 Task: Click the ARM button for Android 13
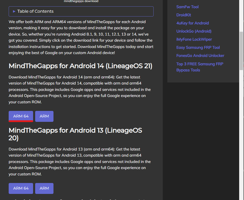tap(44, 188)
